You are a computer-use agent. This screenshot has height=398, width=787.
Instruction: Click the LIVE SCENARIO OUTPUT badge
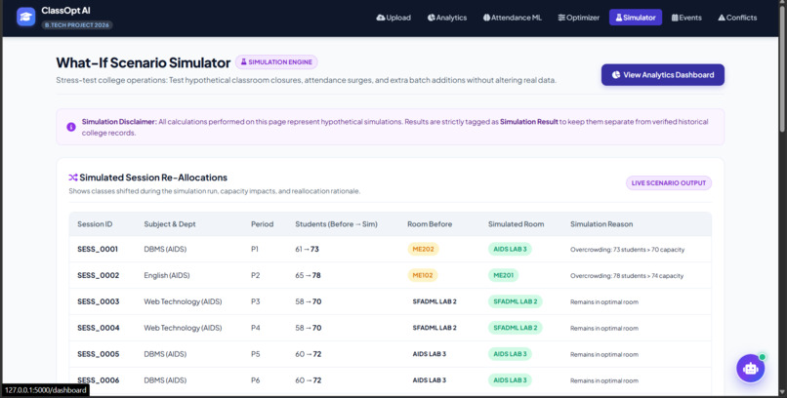click(x=669, y=183)
